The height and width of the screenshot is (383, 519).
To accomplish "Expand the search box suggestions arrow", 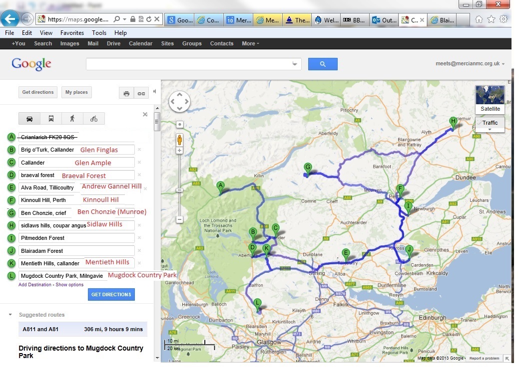I will click(x=294, y=64).
